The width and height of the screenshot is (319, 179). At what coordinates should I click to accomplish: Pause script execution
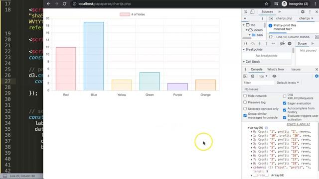[x=246, y=44]
